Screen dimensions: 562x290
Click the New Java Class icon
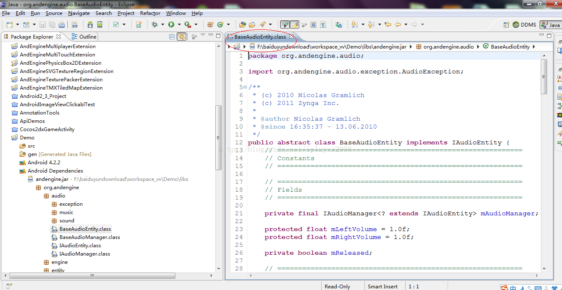coord(220,24)
